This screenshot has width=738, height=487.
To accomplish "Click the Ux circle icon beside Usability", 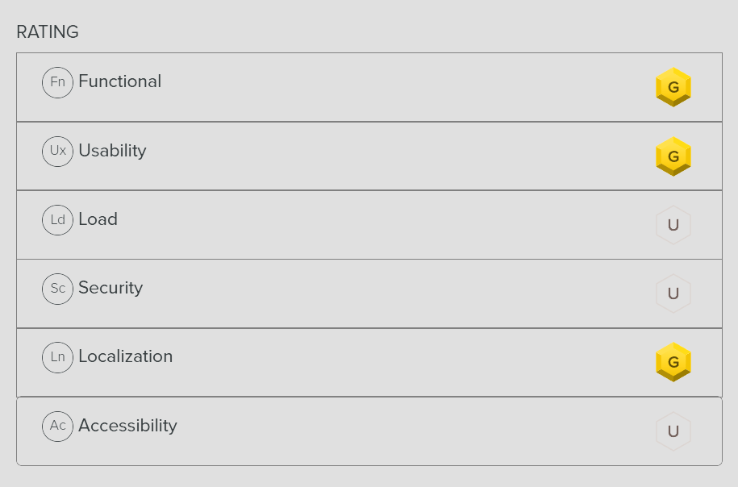I will 57,151.
